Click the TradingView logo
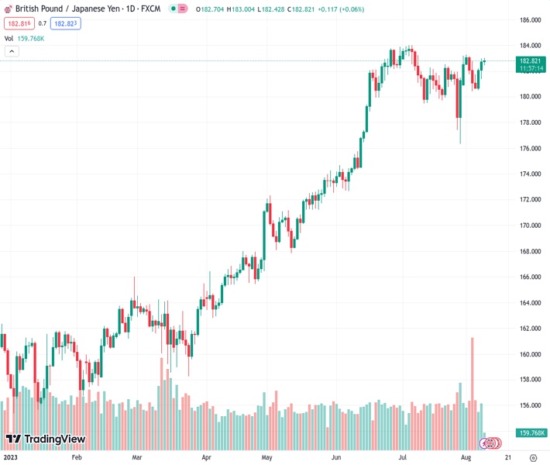Screen dimensions: 550x465 45,439
